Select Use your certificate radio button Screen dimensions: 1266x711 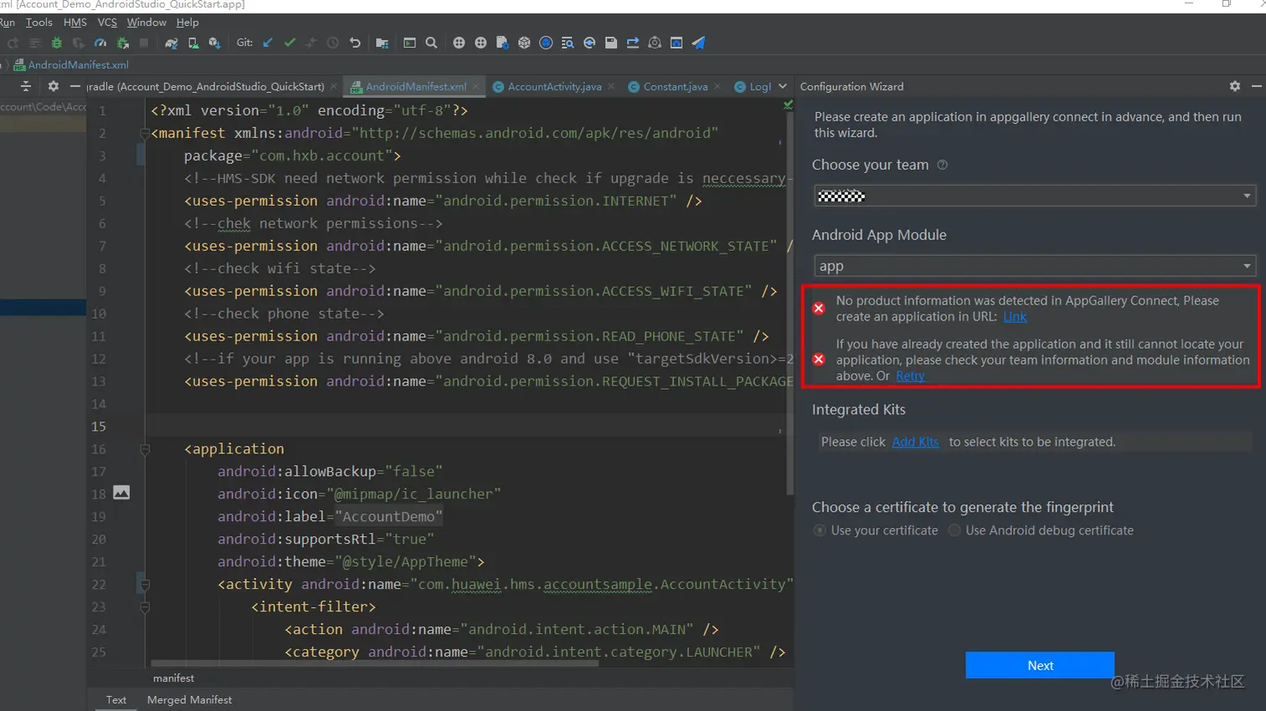820,530
